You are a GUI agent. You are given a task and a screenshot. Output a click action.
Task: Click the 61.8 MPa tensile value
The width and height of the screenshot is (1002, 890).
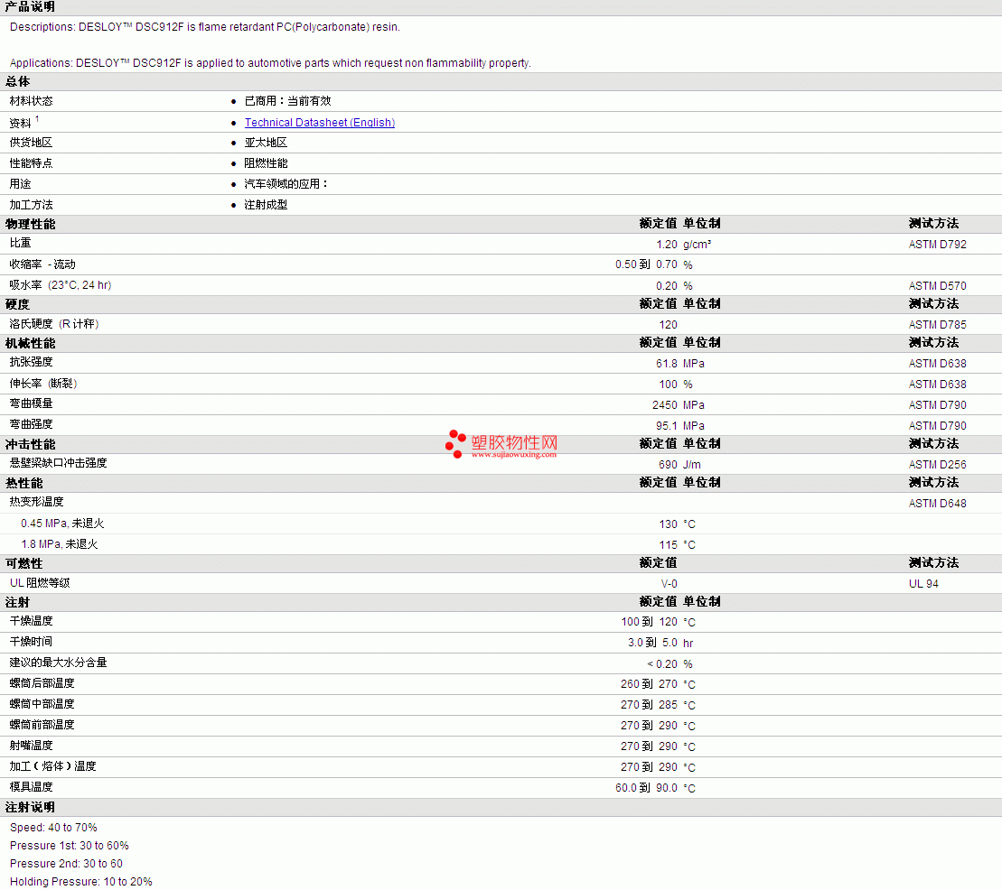point(680,363)
